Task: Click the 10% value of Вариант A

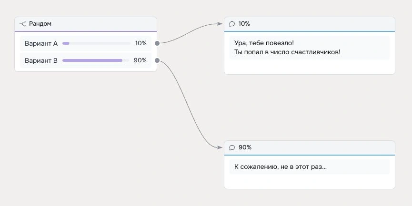Action: click(141, 43)
